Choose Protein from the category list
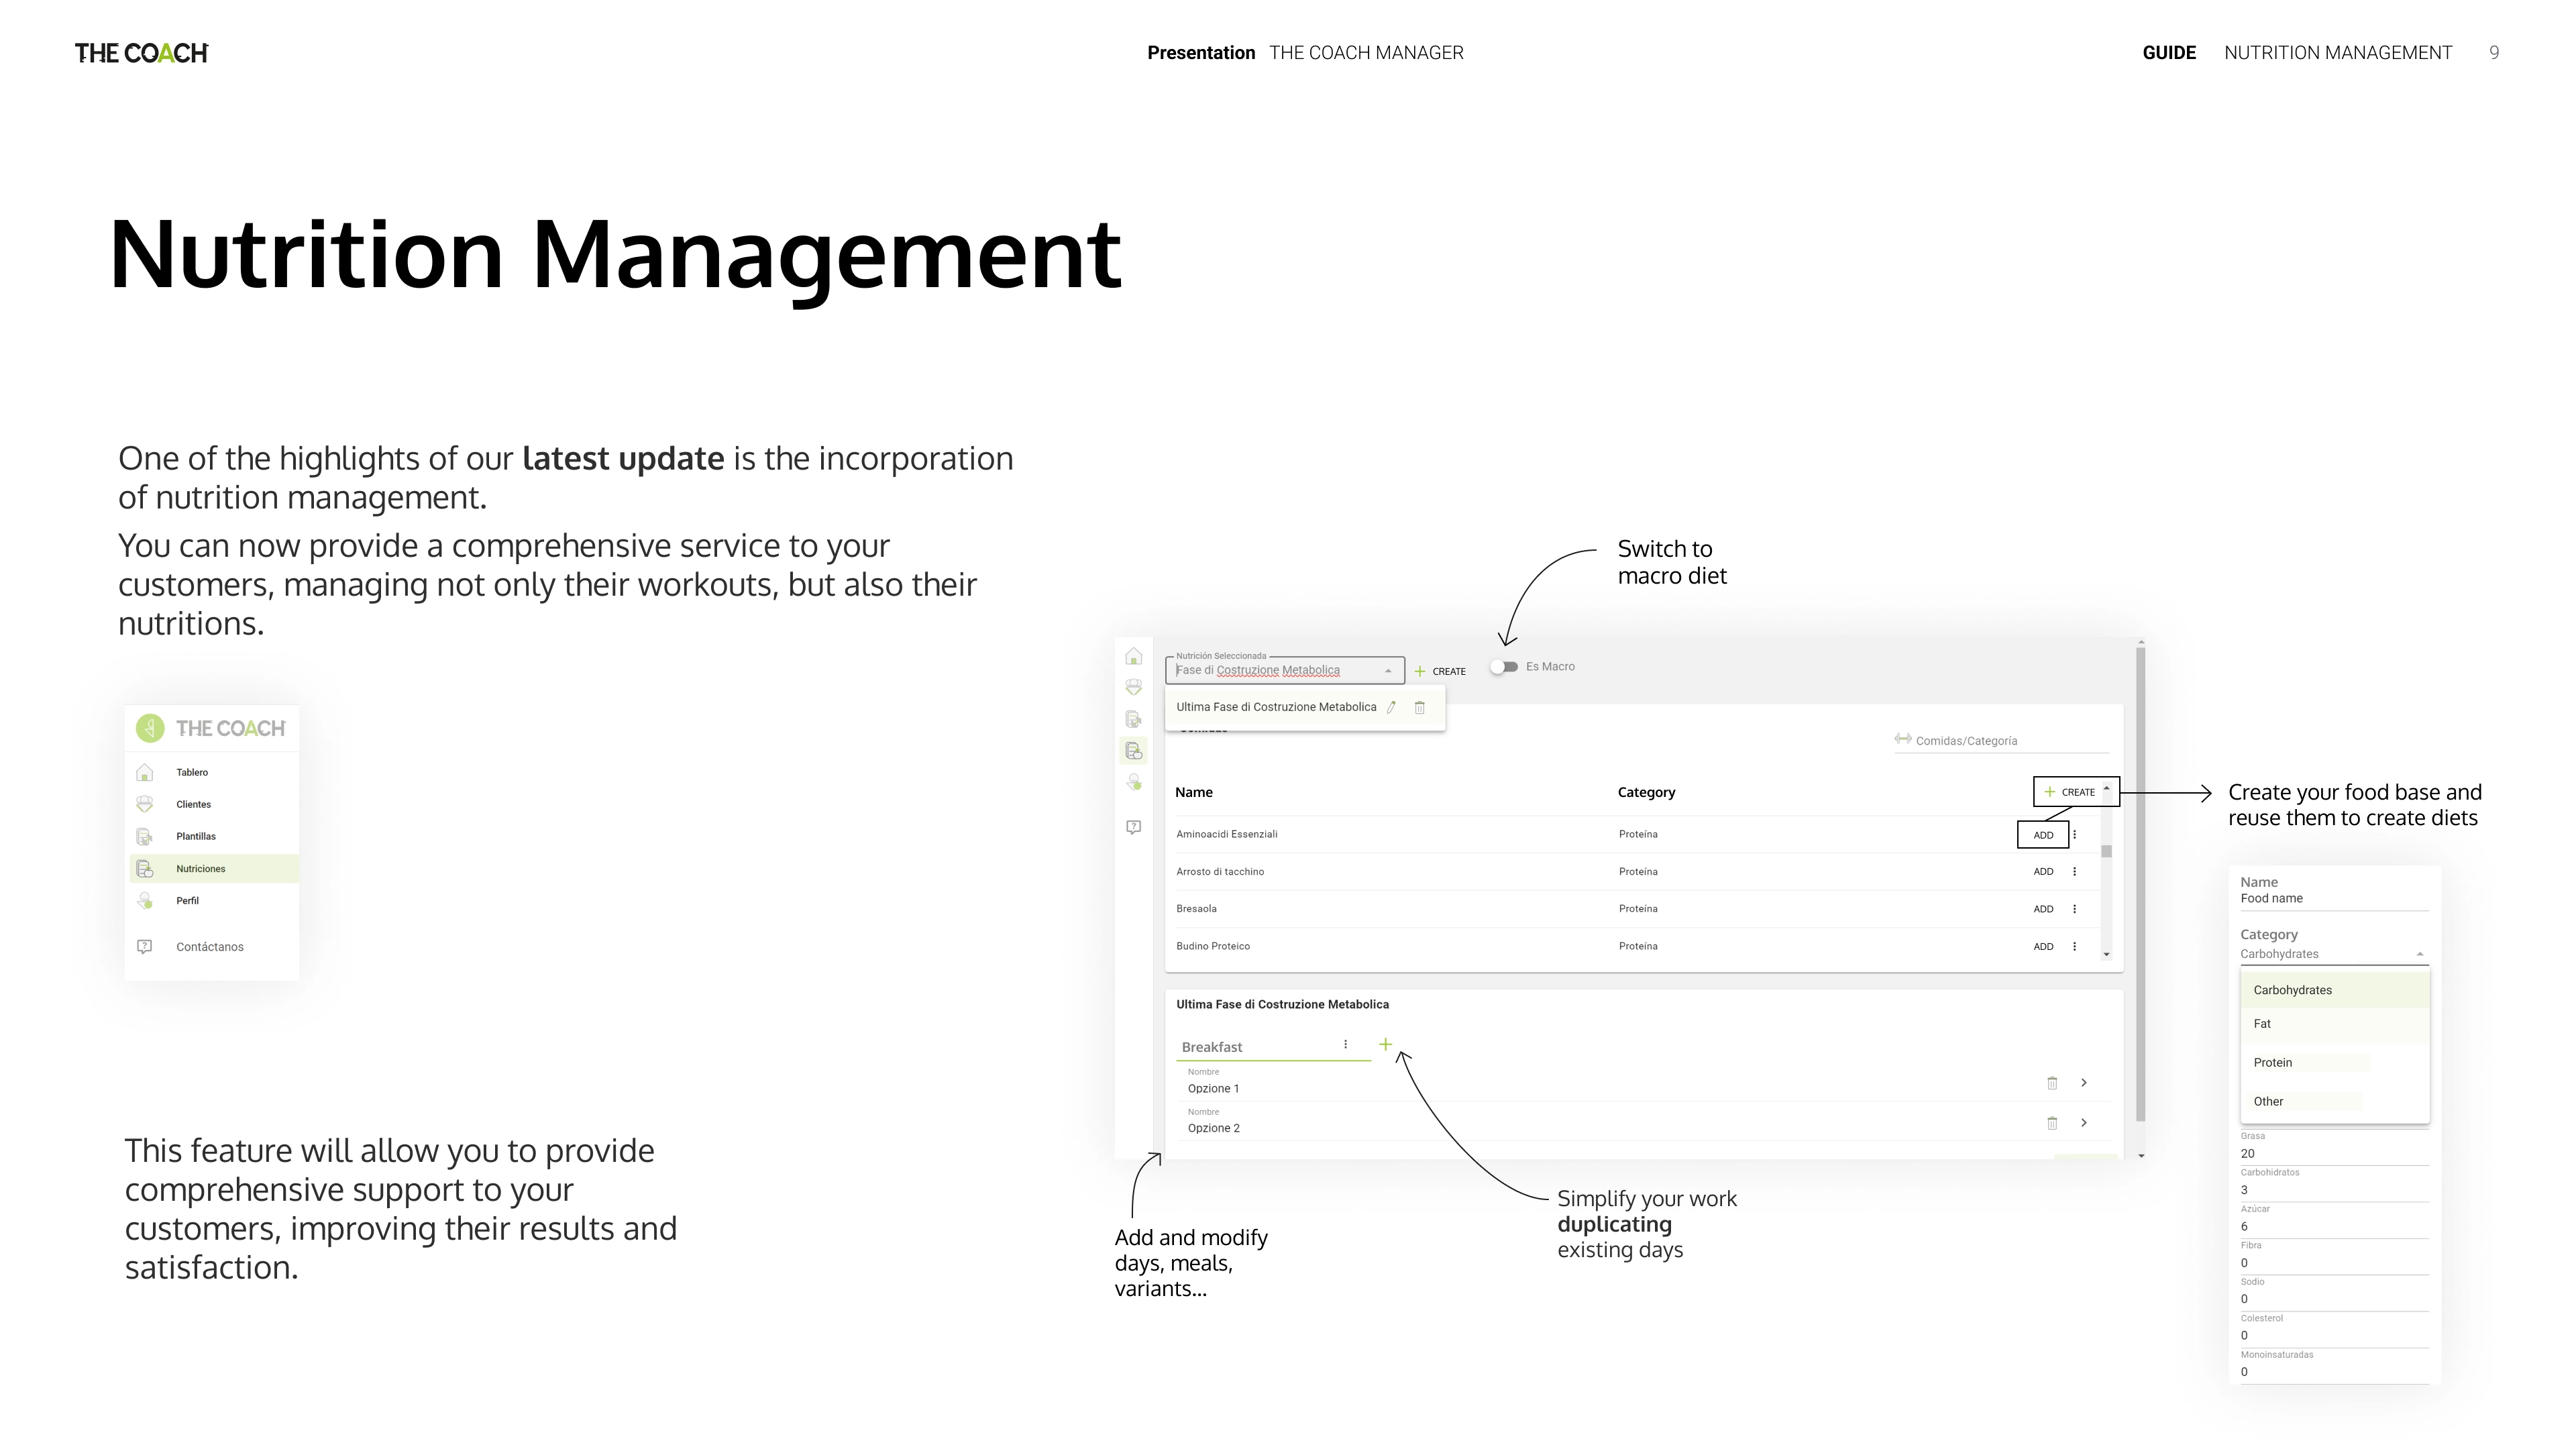 point(2334,1062)
